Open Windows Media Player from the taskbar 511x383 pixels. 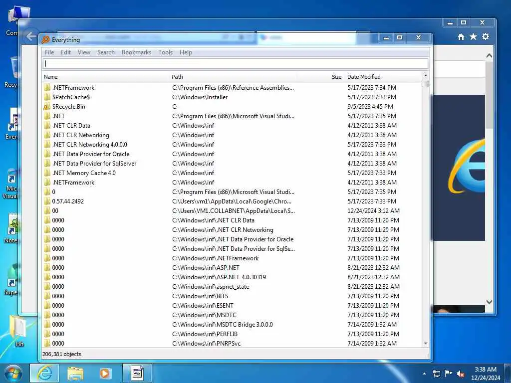(x=105, y=374)
